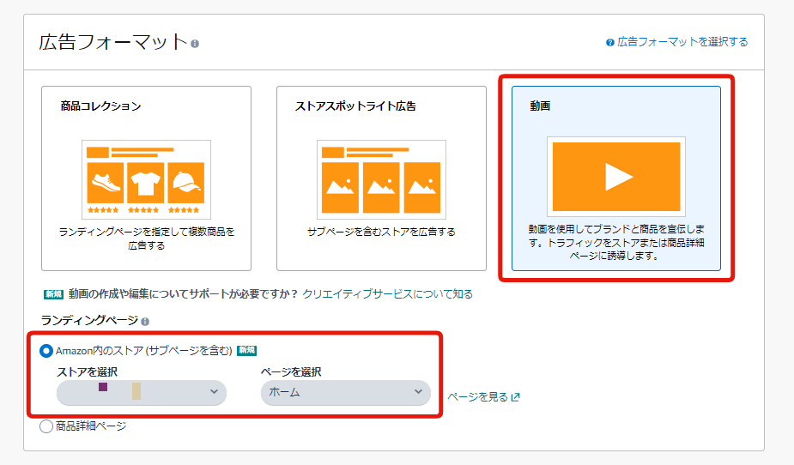
Task: Open the ページを選択 dropdown showing ホーム
Action: pyautogui.click(x=345, y=392)
